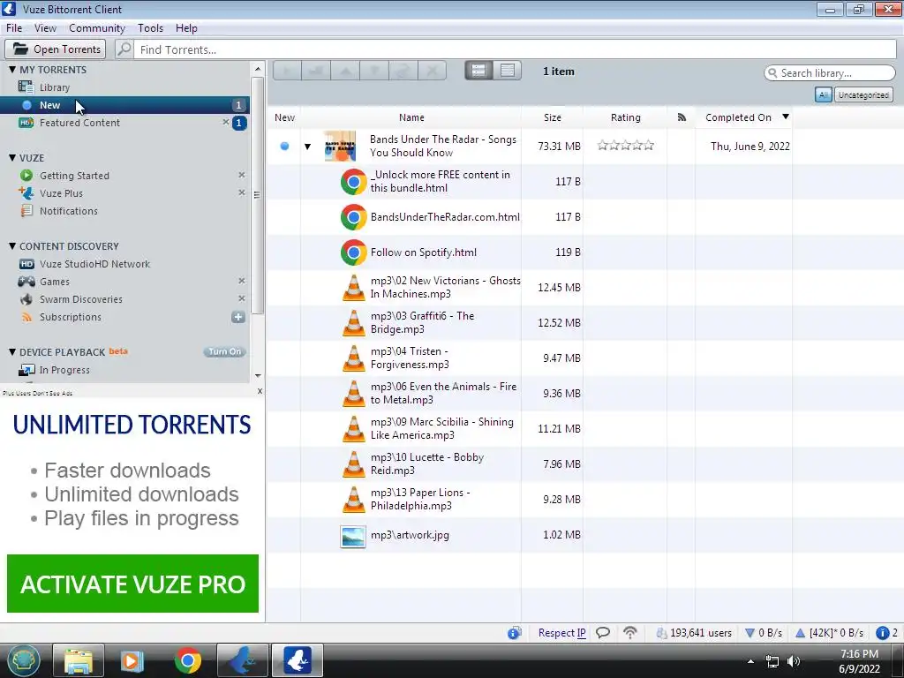The width and height of the screenshot is (904, 678).
Task: Click sidebar scrollbar up arrow
Action: click(258, 69)
